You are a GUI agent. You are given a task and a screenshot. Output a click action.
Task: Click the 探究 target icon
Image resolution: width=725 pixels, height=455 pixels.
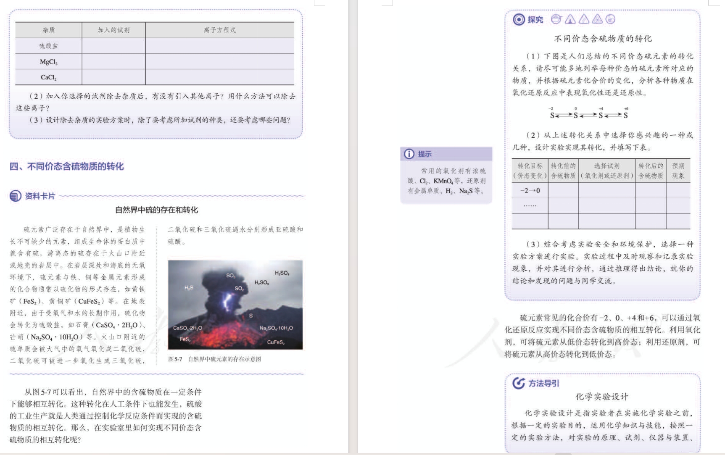(x=519, y=19)
